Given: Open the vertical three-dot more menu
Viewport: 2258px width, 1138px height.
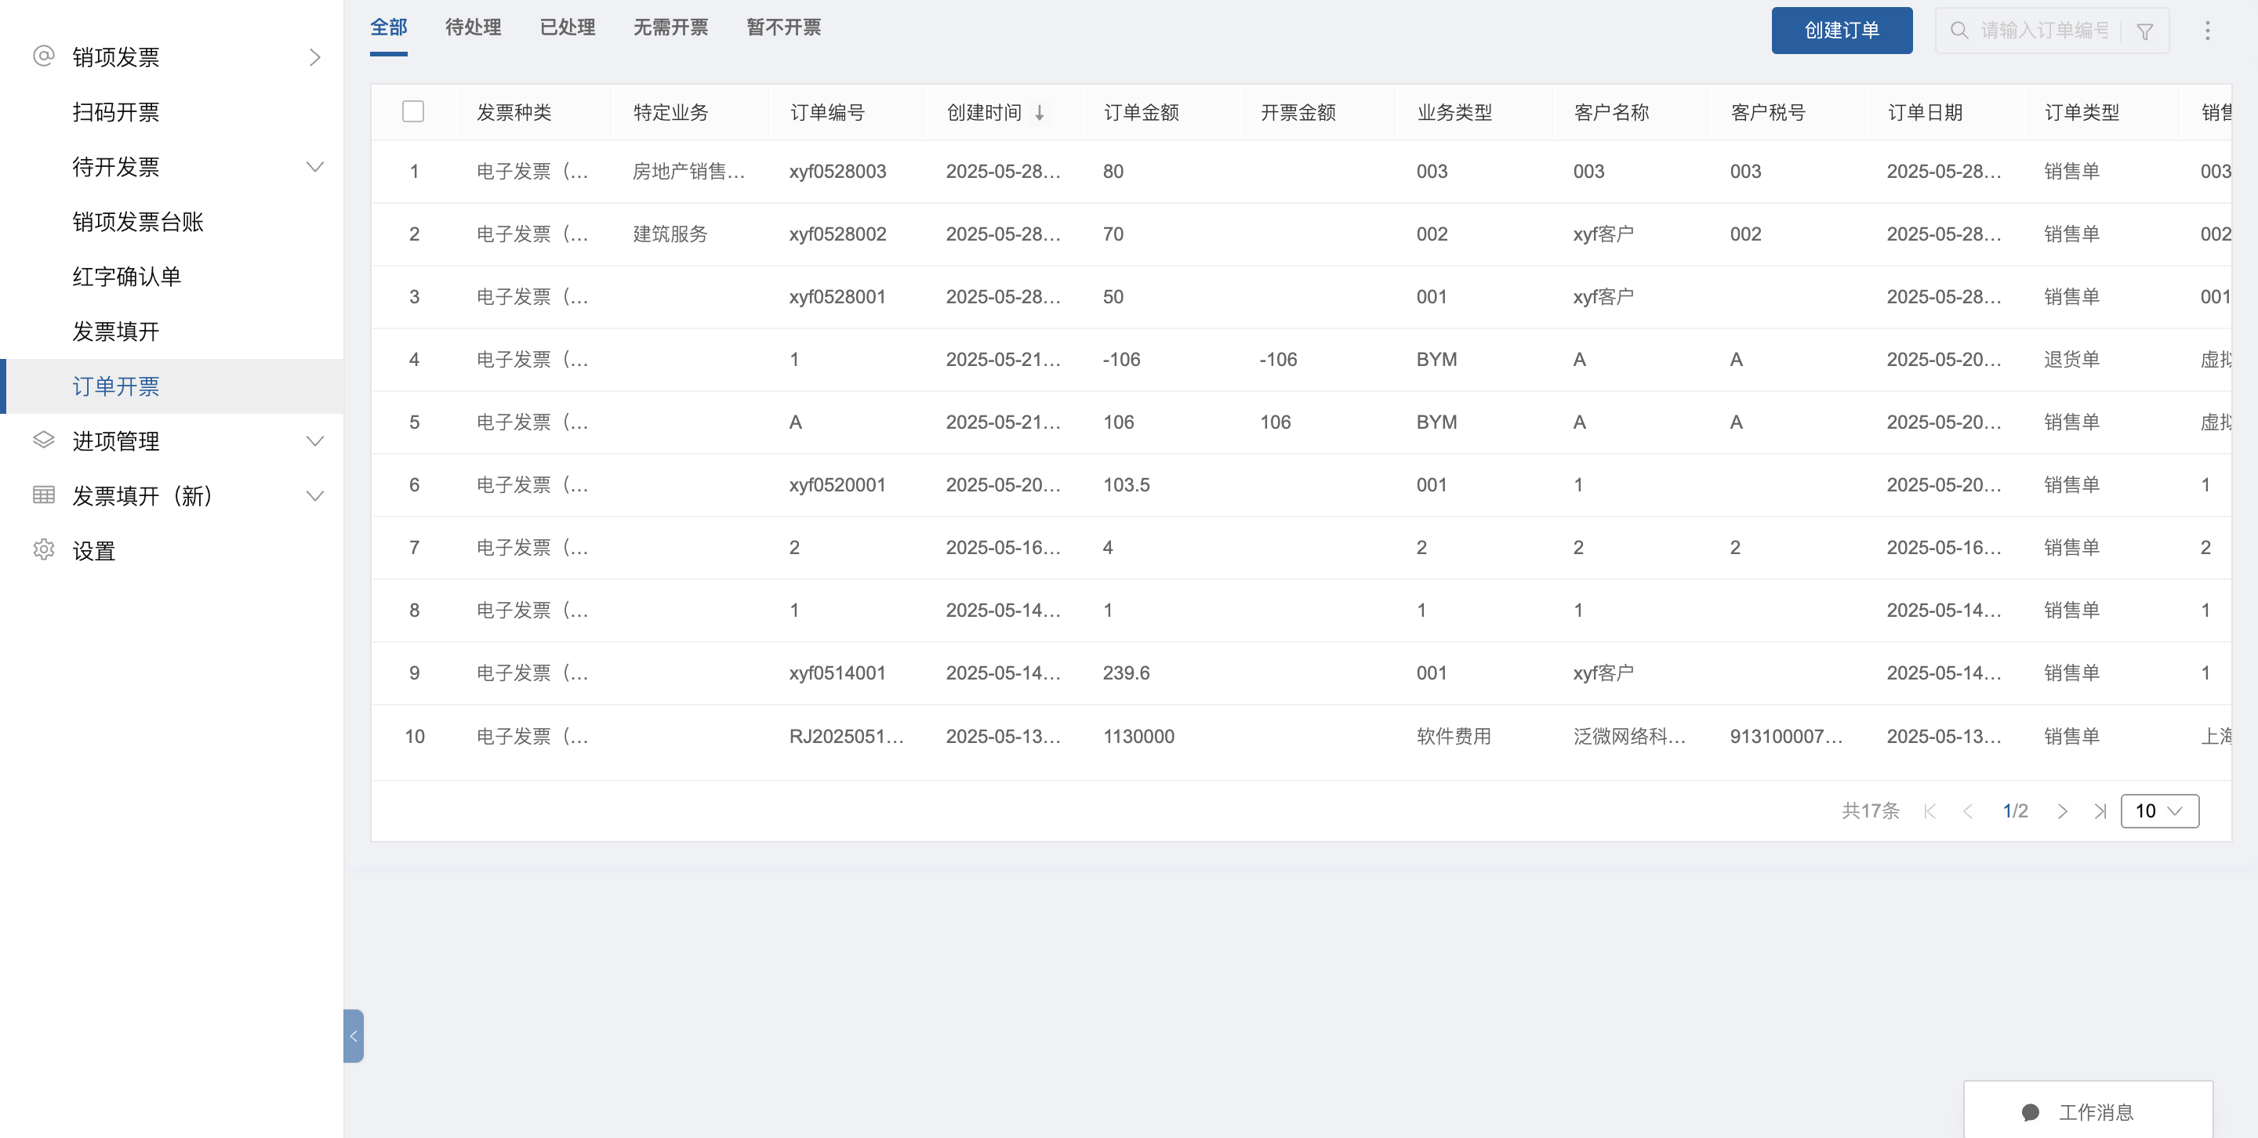Looking at the screenshot, I should pyautogui.click(x=2207, y=31).
